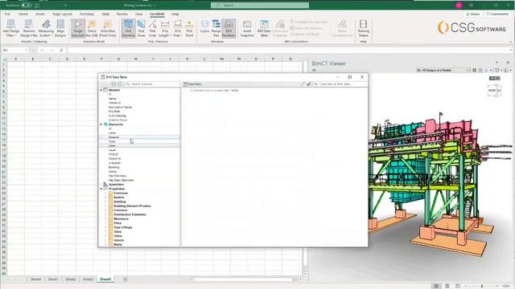This screenshot has width=515, height=289.
Task: Click the view cube in BimCT Viewer
Action: tap(494, 91)
